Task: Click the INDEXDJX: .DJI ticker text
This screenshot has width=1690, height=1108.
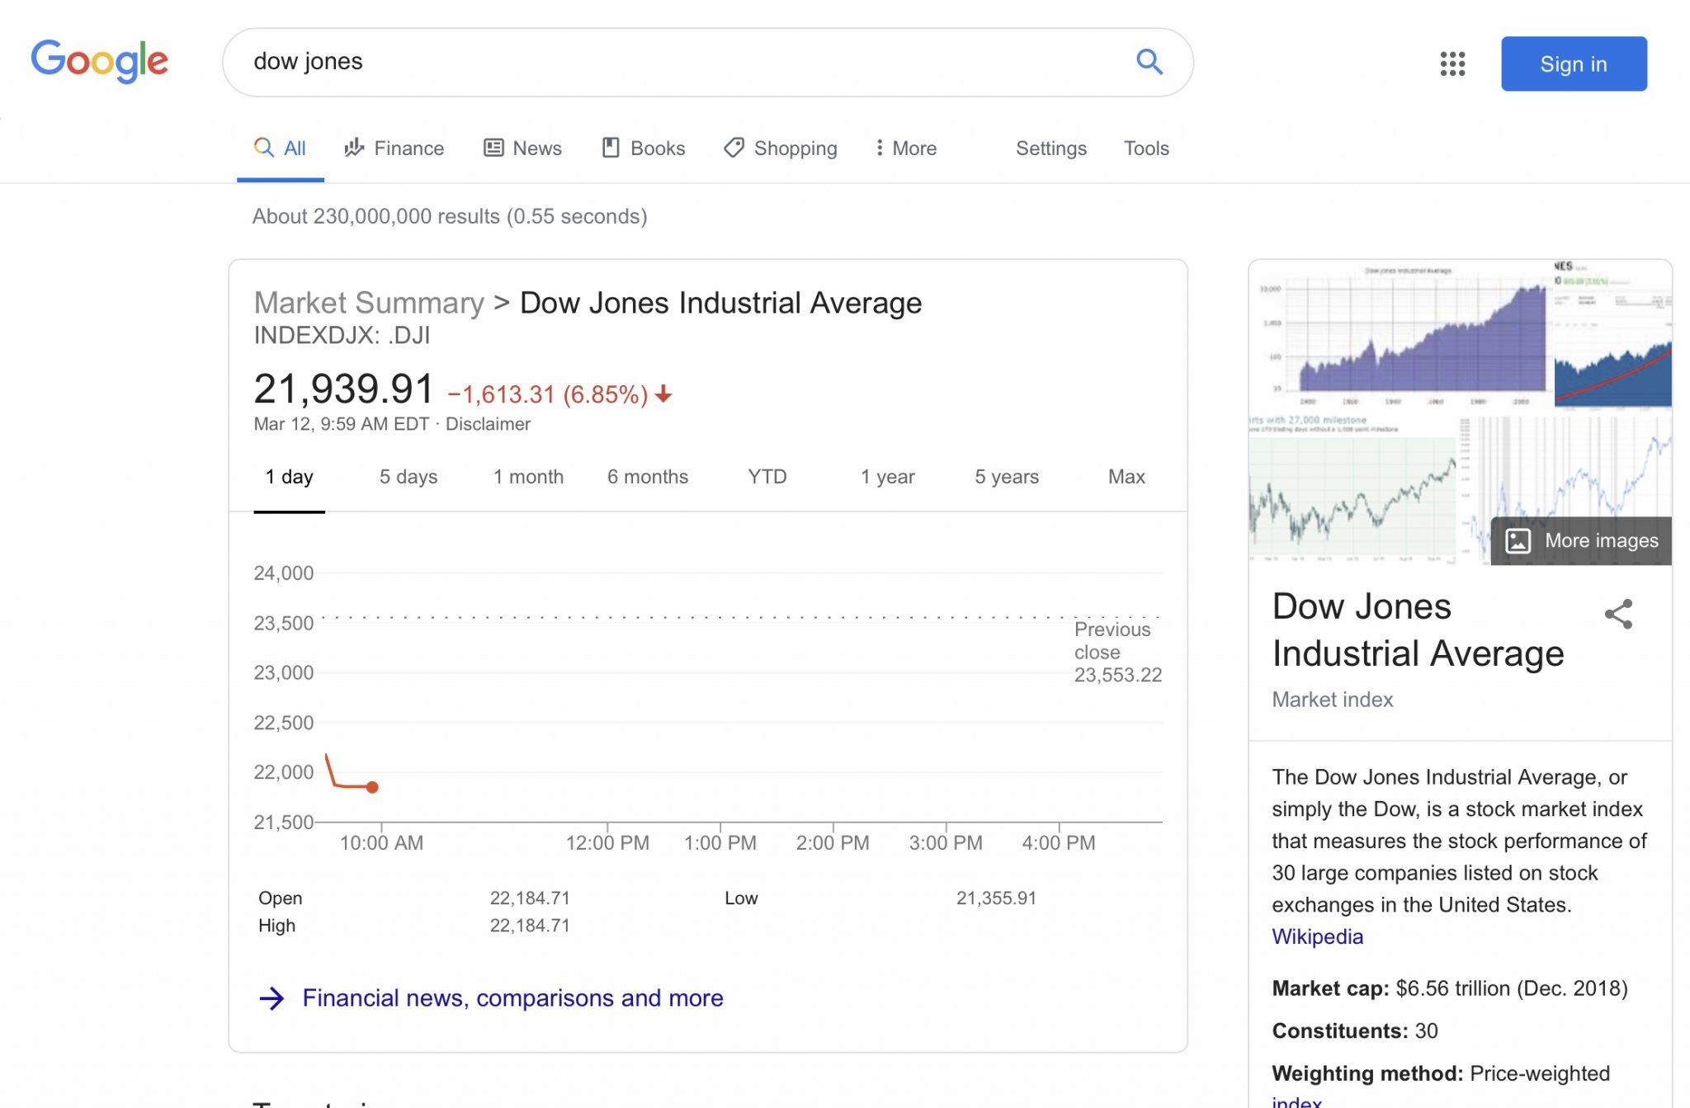Action: coord(342,336)
